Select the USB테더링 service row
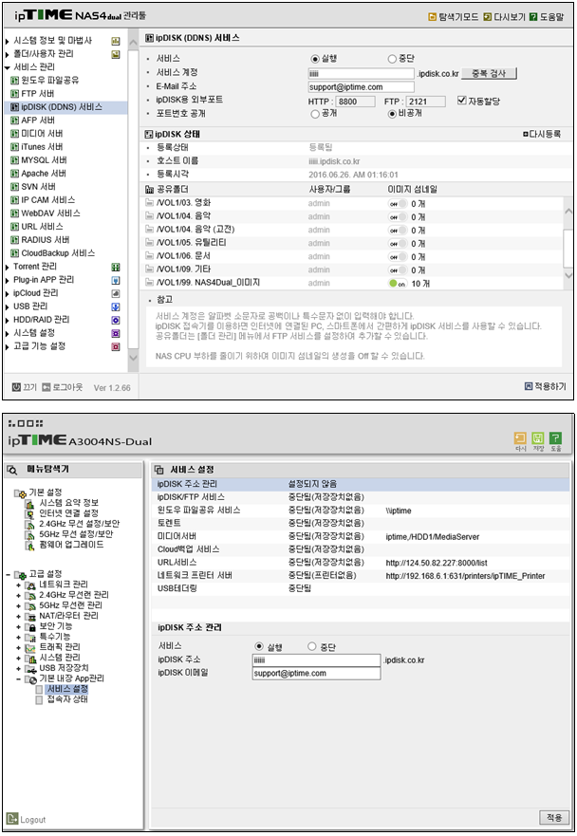The image size is (577, 836). [360, 588]
